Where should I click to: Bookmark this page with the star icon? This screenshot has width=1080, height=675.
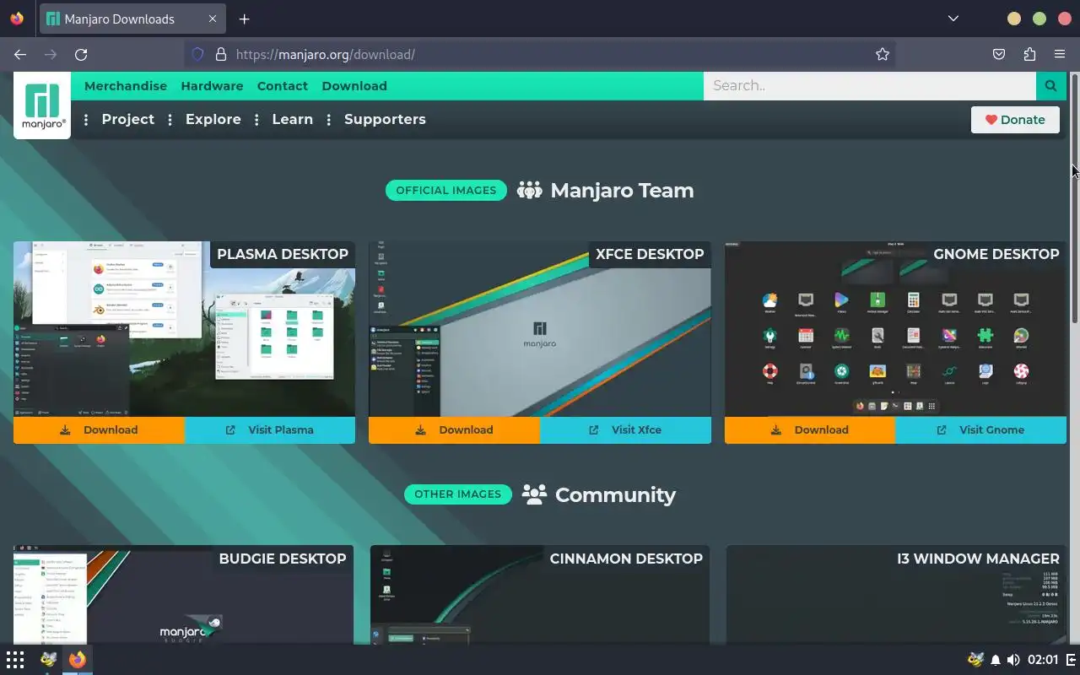click(883, 54)
